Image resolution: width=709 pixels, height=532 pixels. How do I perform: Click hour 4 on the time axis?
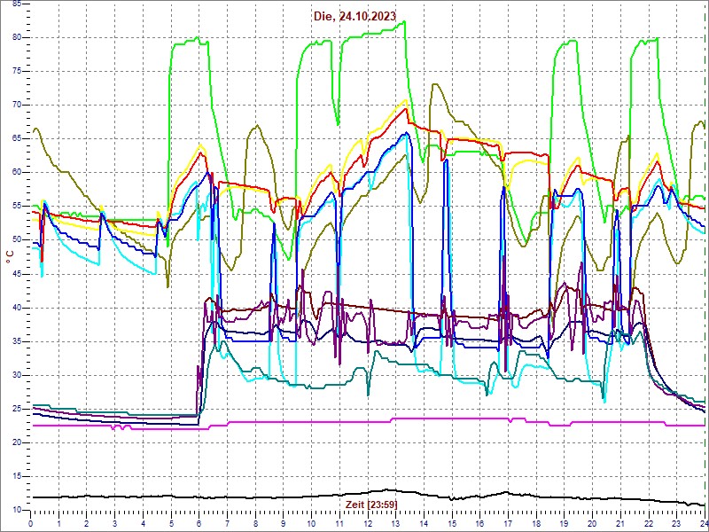[143, 523]
